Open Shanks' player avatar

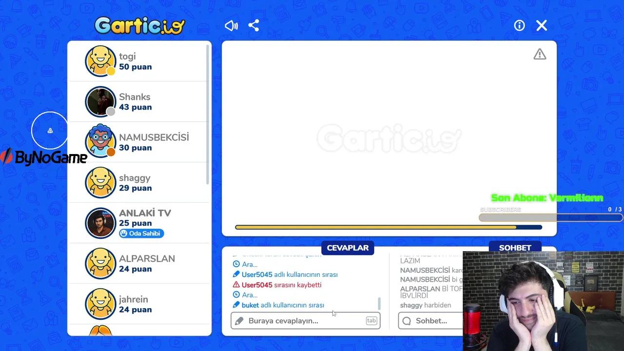[x=100, y=101]
